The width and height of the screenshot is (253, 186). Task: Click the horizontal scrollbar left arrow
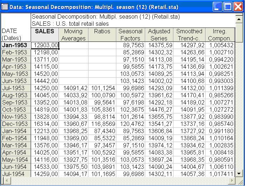6,181
